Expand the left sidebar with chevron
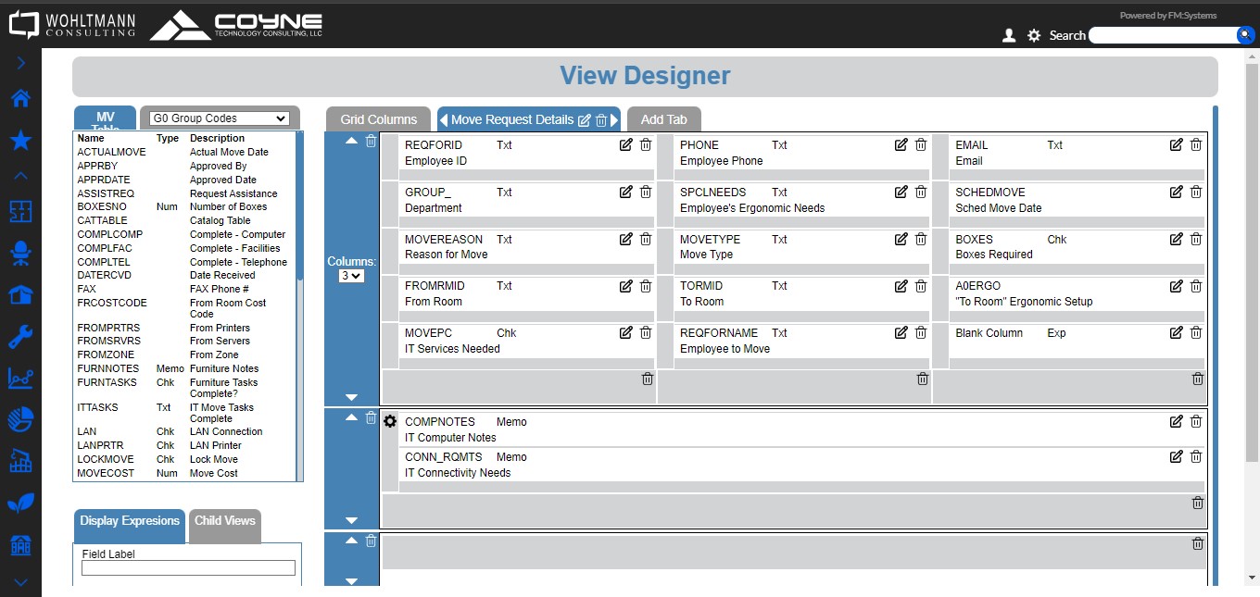The height and width of the screenshot is (597, 1260). tap(20, 64)
